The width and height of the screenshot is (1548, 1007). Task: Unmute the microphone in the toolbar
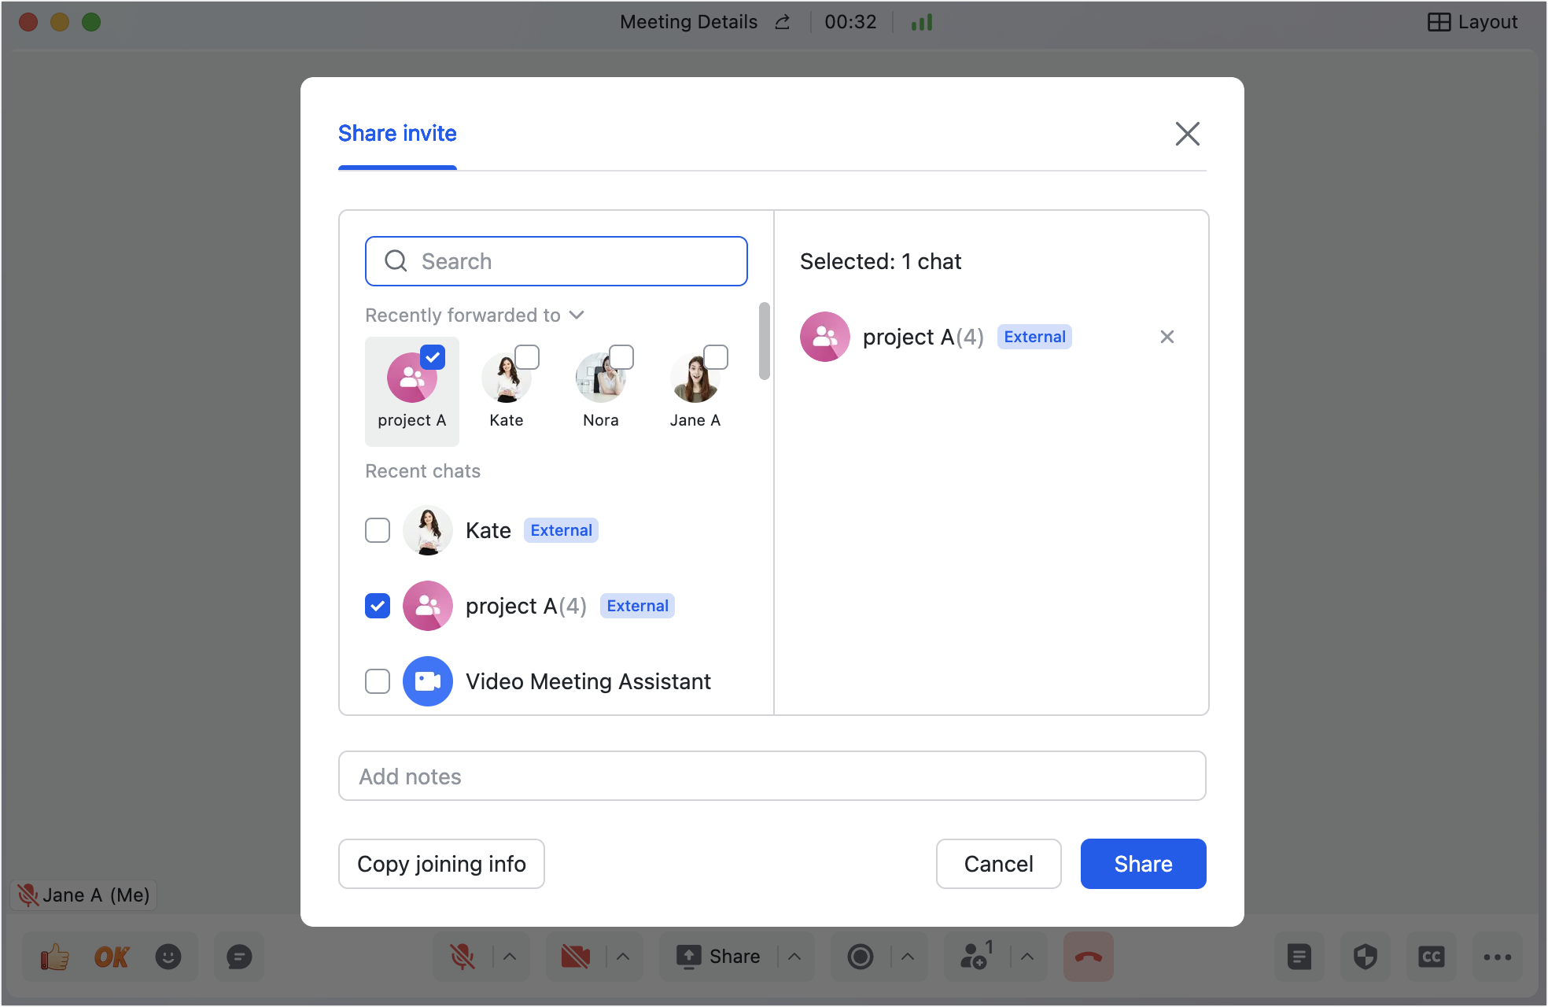463,957
